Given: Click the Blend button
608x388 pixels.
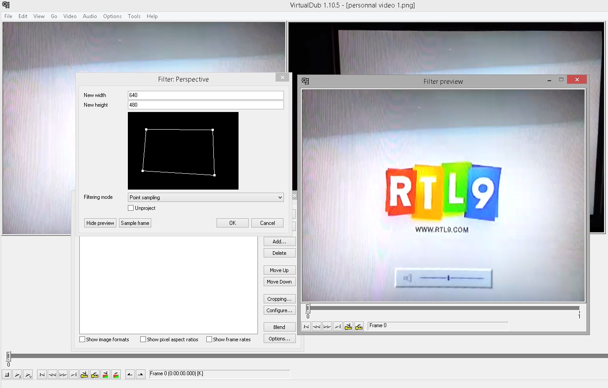Looking at the screenshot, I should (280, 327).
